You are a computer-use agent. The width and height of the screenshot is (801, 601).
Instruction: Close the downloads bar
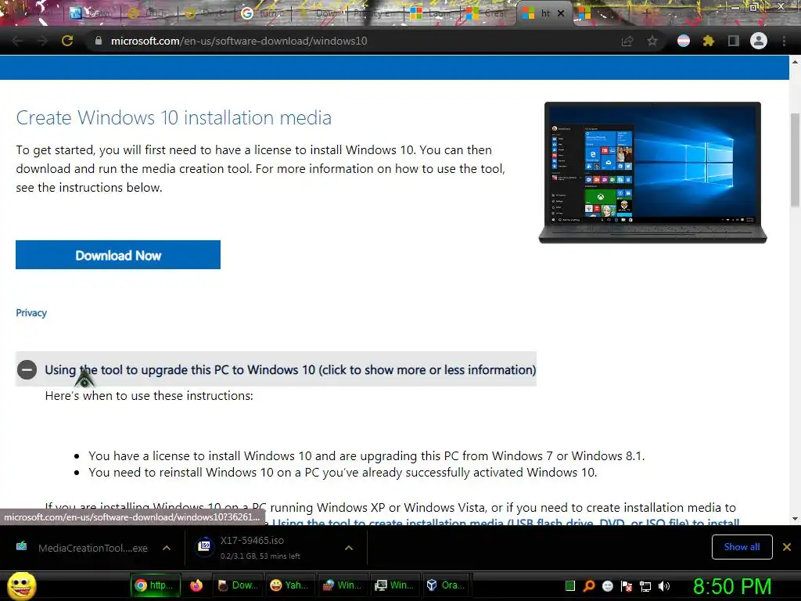pos(787,547)
